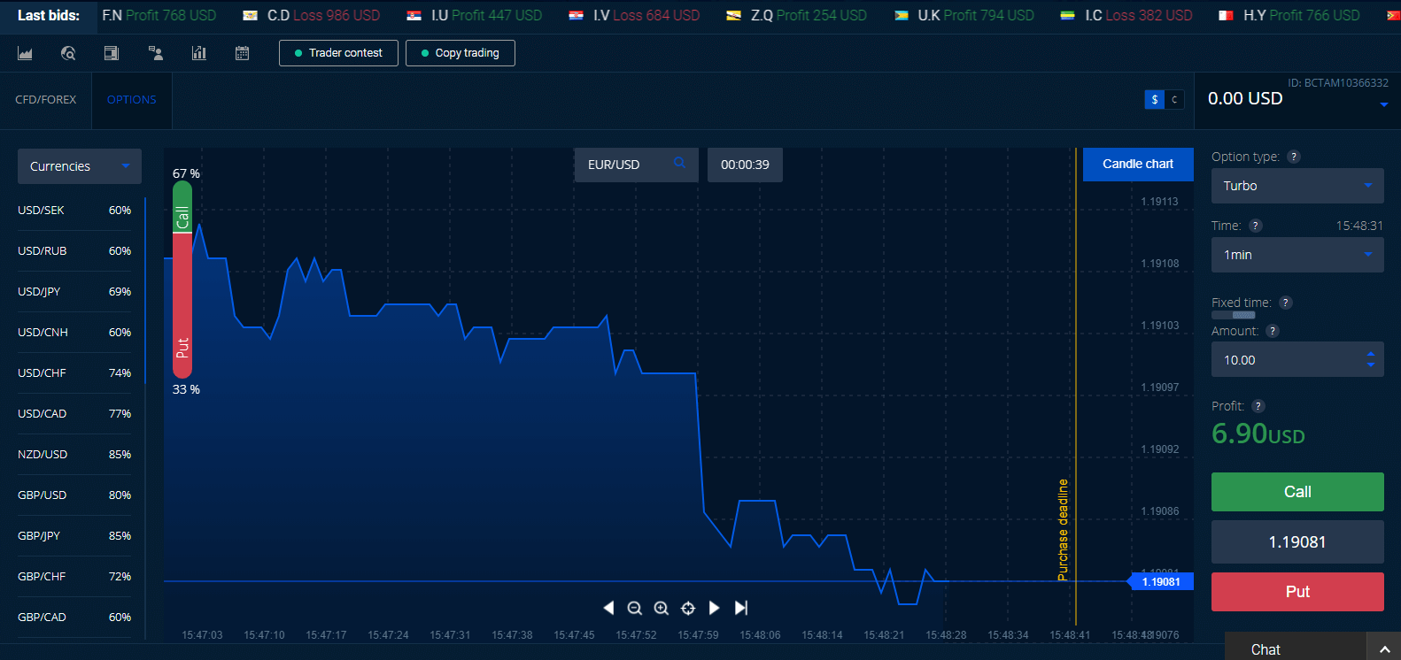Screen dimensions: 1401x660
Task: Open the Option type Turbo dropdown
Action: coord(1297,186)
